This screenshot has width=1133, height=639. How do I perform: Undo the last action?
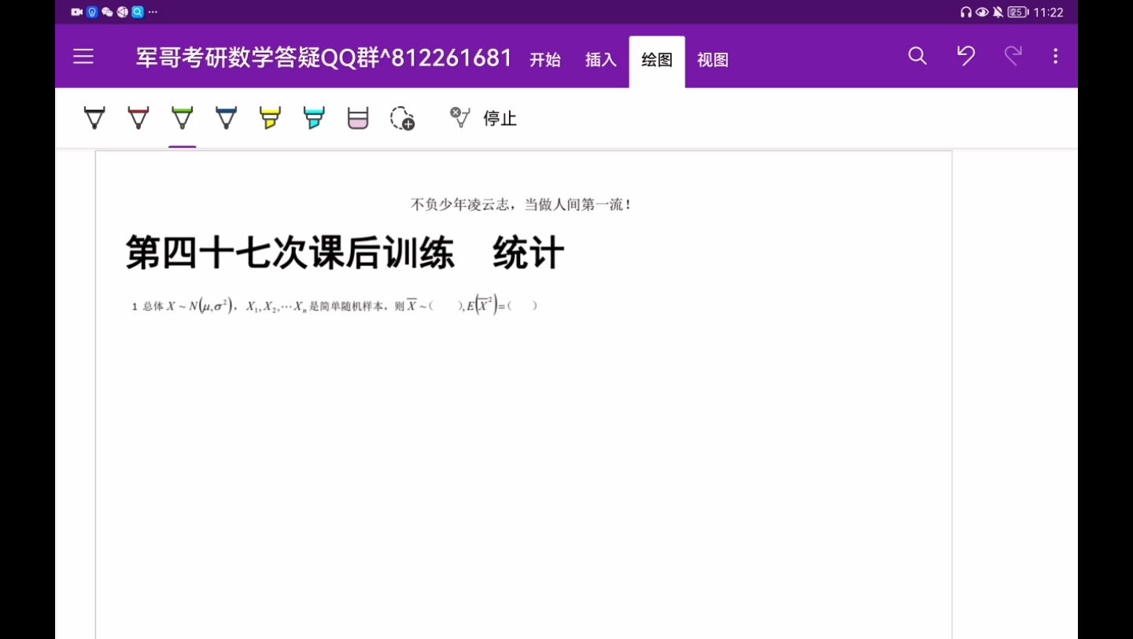[x=966, y=56]
